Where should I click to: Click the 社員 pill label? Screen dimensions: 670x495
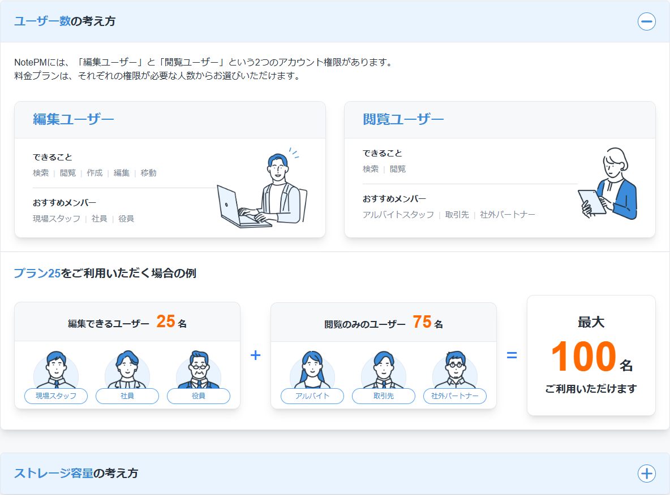[x=127, y=396]
